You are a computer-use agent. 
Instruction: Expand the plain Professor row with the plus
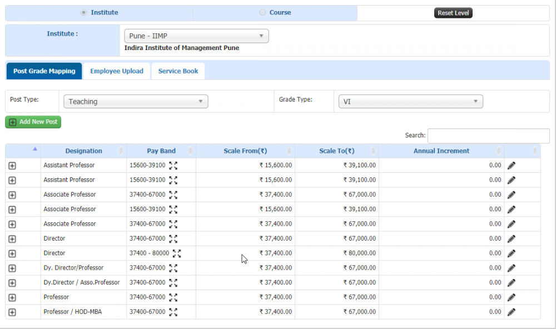point(12,297)
